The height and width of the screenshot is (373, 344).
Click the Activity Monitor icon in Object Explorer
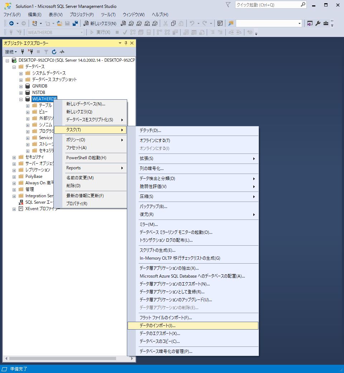click(x=62, y=52)
